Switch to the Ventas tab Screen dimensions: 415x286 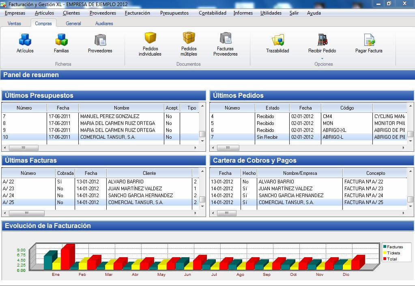point(15,24)
